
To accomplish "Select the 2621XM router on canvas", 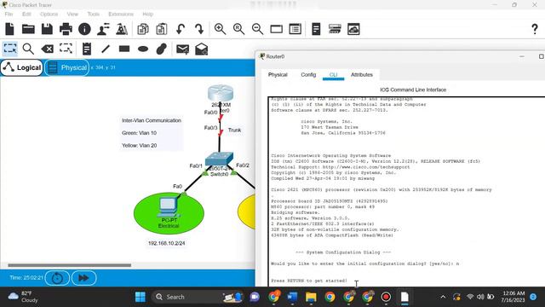I will tap(221, 93).
